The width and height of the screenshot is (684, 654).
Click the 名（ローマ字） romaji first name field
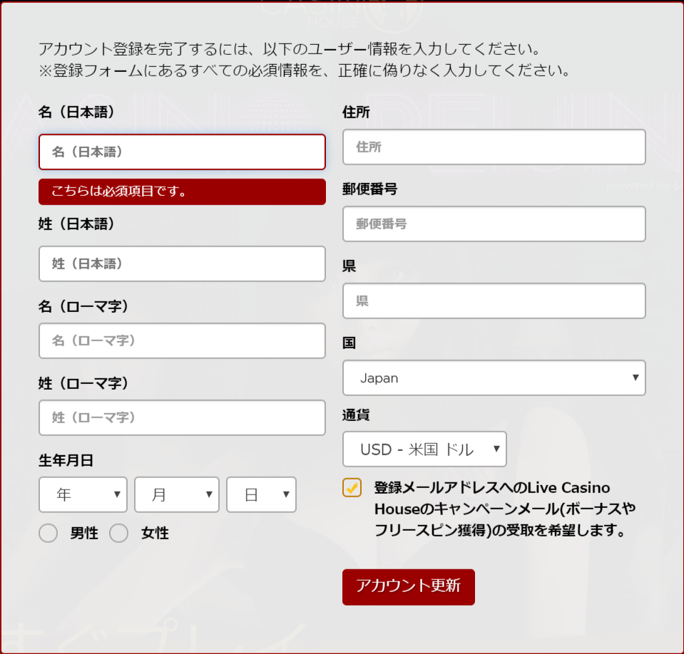[182, 341]
